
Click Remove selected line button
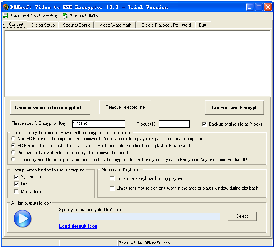coord(125,107)
